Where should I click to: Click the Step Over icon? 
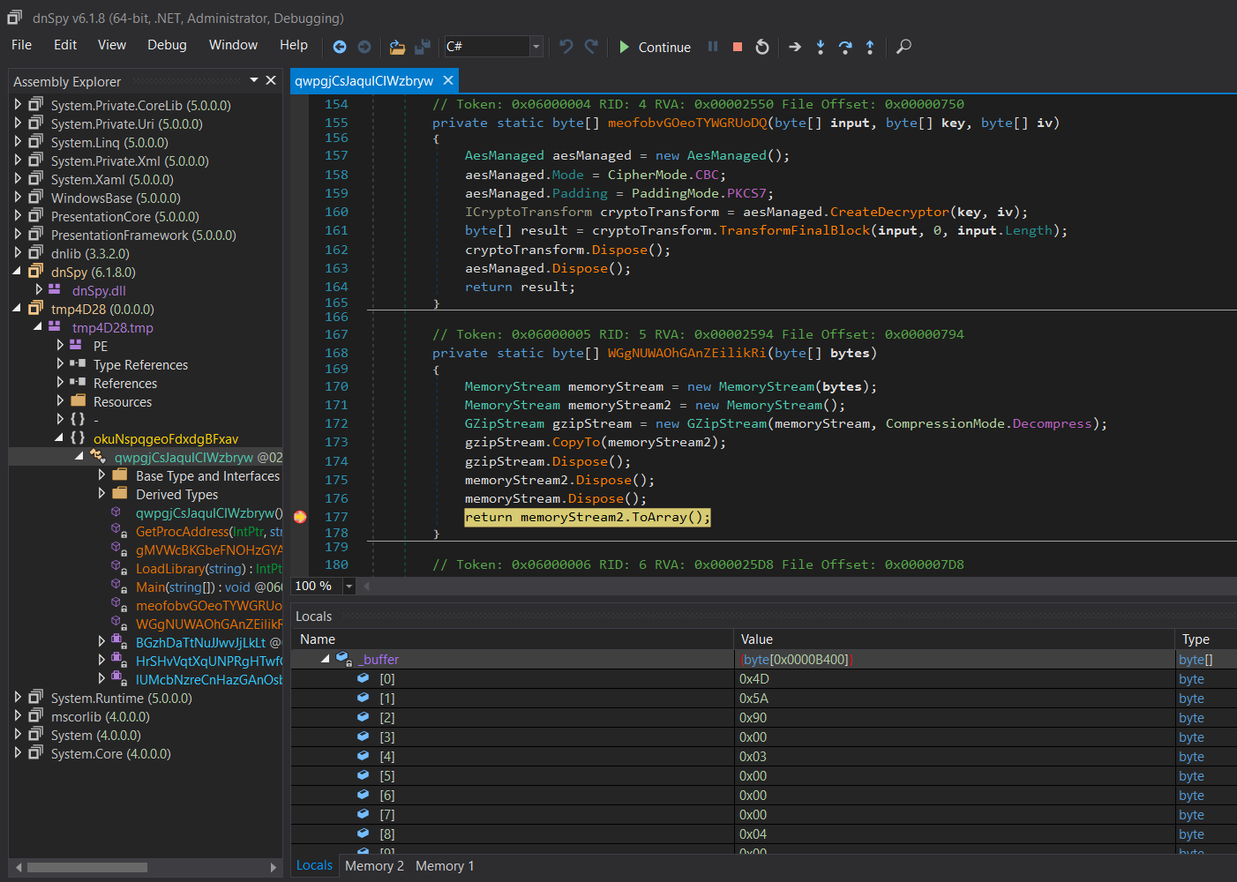pos(845,47)
